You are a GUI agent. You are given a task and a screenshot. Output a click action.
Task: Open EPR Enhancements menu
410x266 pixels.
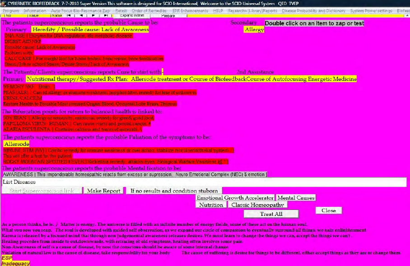[191, 11]
